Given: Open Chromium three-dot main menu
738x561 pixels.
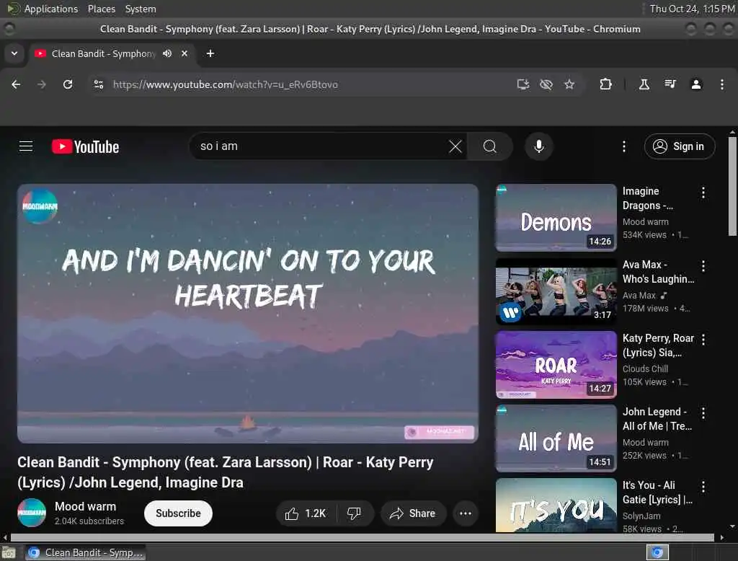Looking at the screenshot, I should click(x=722, y=84).
